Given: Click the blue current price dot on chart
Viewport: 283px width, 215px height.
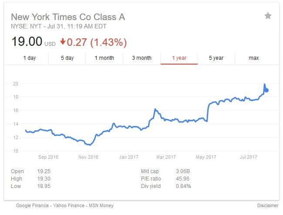Looking at the screenshot, I should [267, 90].
